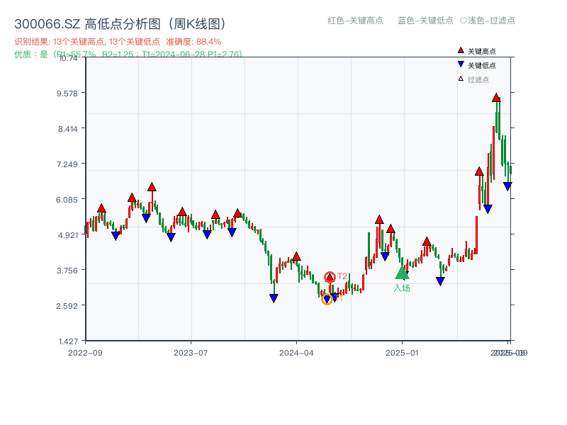The image size is (567, 425).
Task: Select the T2 red circled high-point marker
Action: [330, 276]
